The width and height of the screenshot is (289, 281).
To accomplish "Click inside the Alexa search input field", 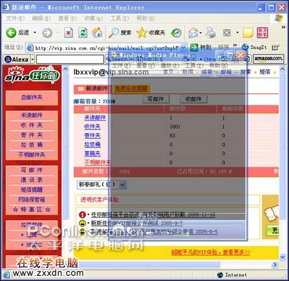I will click(70, 59).
